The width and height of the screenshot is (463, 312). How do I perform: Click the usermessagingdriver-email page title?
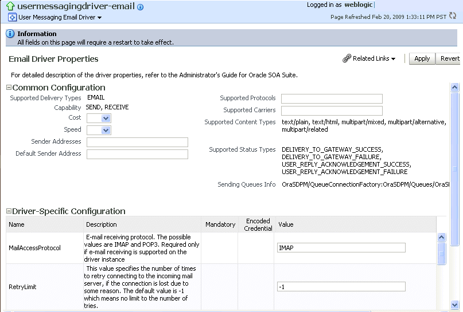point(76,6)
